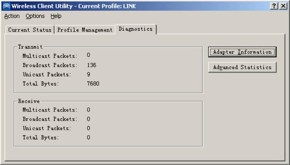
Task: Click the transmit unicast value 9
Action: 89,74
